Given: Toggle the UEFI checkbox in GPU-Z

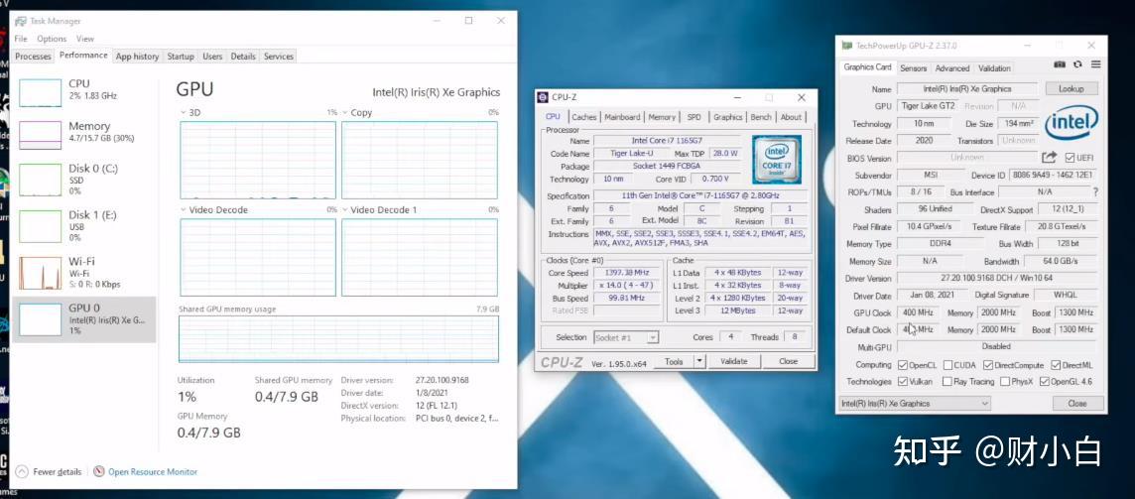Looking at the screenshot, I should tap(1071, 158).
